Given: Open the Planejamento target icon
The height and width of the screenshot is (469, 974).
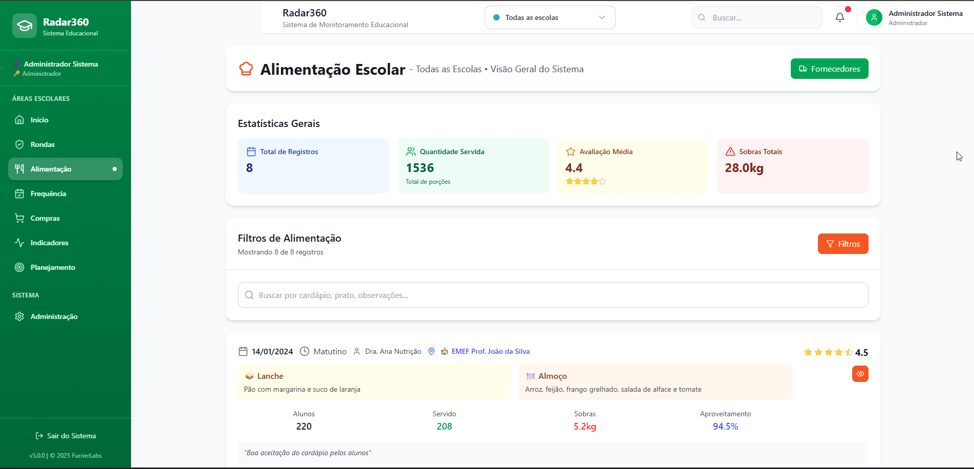Looking at the screenshot, I should (x=19, y=267).
